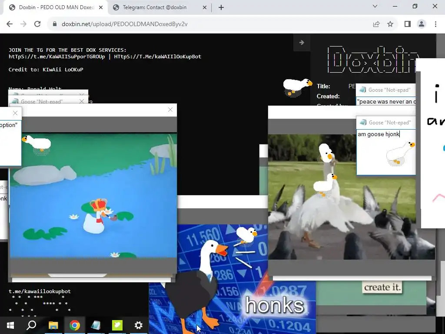Click the share page icon in address bar

click(376, 24)
